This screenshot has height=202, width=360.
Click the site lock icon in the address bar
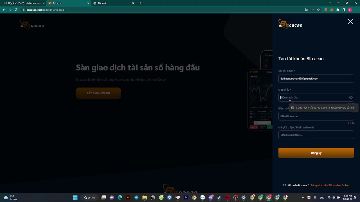click(24, 10)
